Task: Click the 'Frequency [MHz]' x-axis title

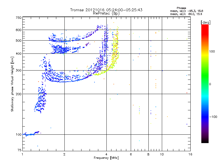Action: tap(106, 158)
